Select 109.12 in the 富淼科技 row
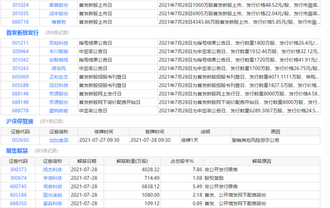 [152, 203]
